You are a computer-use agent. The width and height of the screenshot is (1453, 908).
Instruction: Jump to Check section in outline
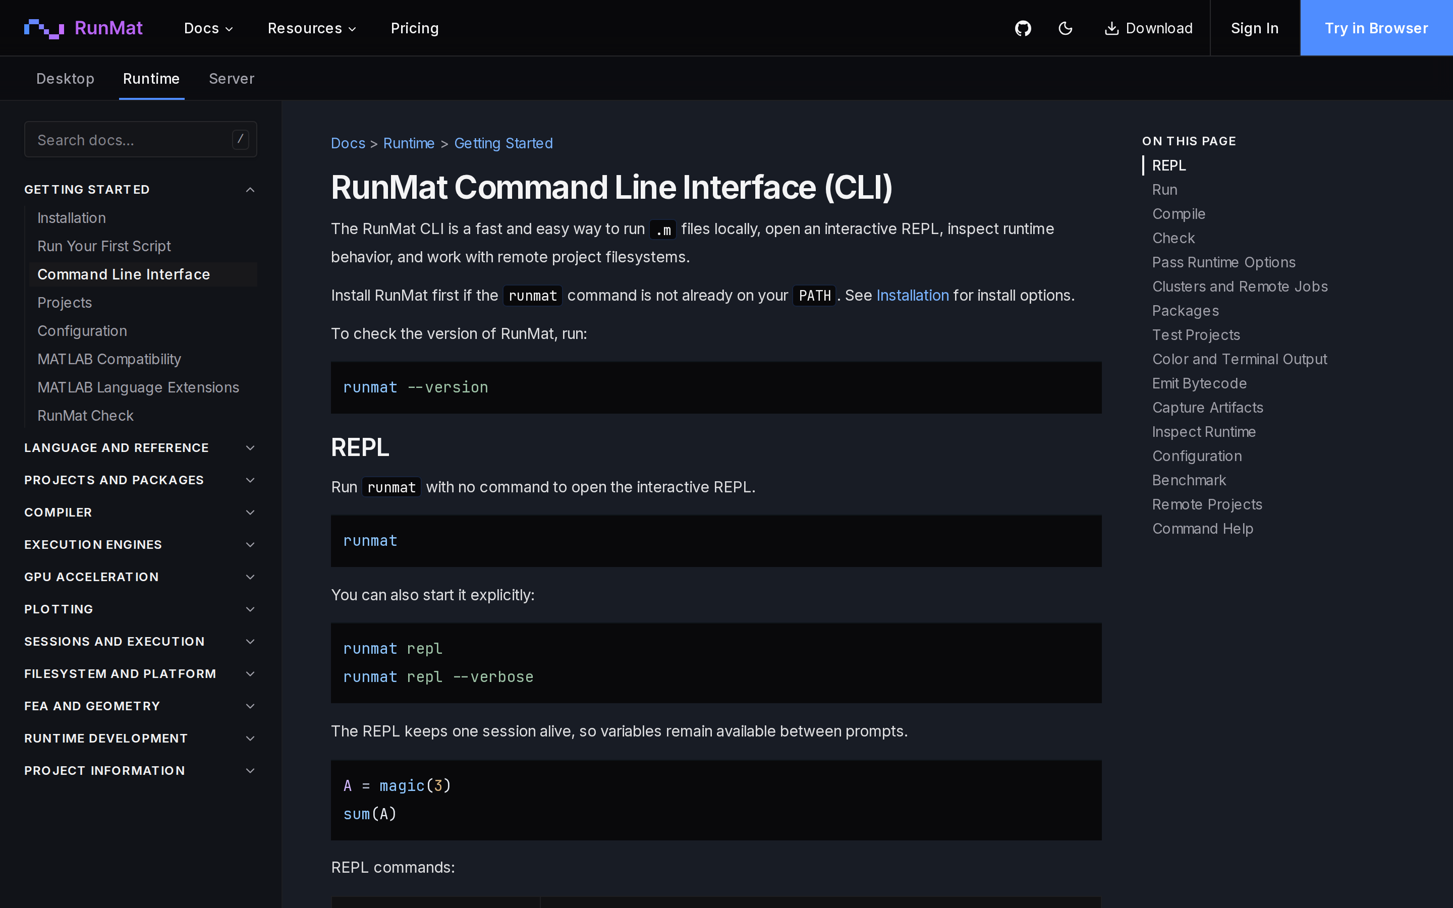click(x=1173, y=239)
